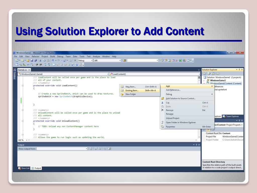Click the editor vertical scrollbar down arrow

(x=199, y=137)
